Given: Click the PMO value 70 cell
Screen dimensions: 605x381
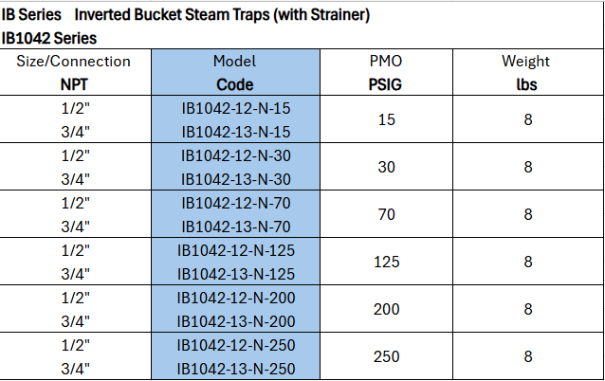Looking at the screenshot, I should pyautogui.click(x=386, y=214).
